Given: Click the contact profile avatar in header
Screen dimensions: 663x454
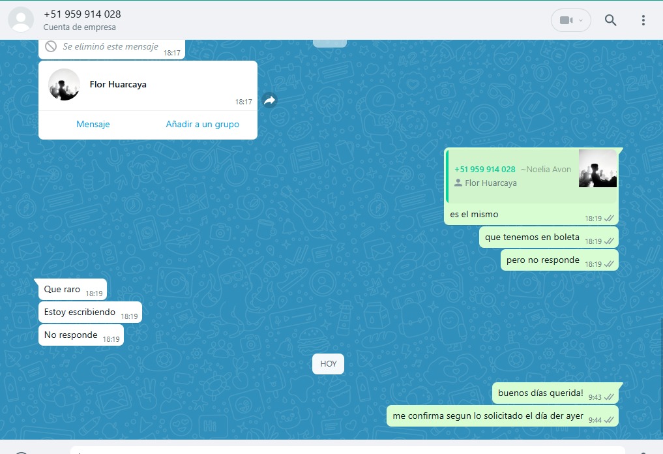Looking at the screenshot, I should point(21,20).
